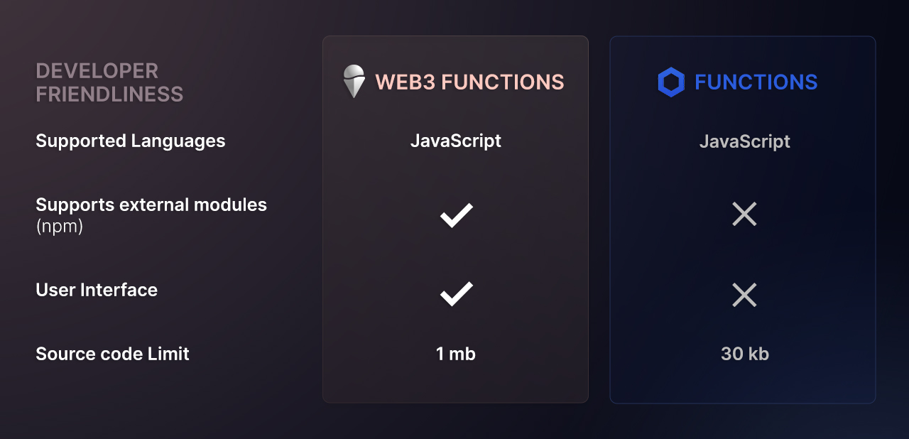This screenshot has width=909, height=439.
Task: Click the 1 mb source limit value
Action: (456, 354)
